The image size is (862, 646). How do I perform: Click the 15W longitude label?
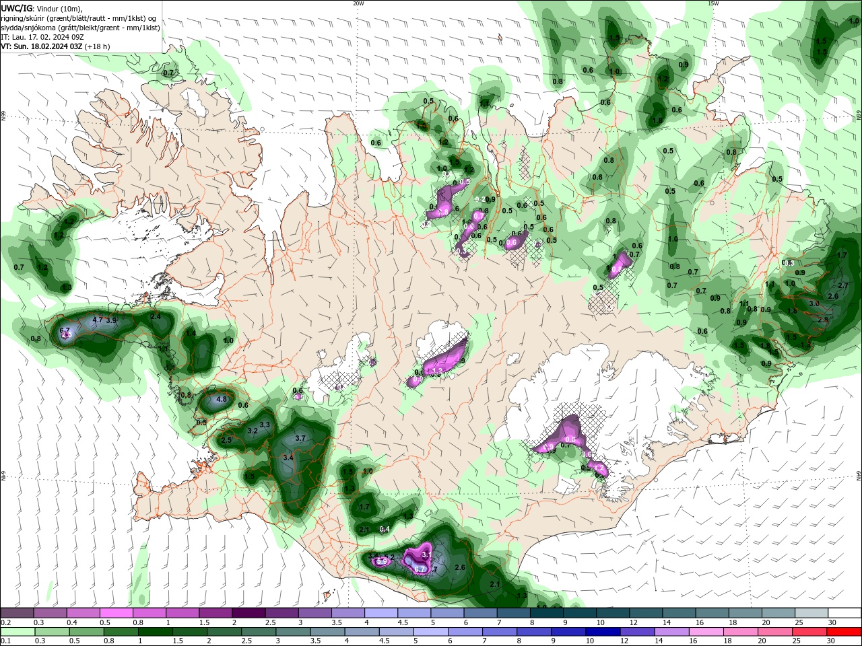[x=713, y=3]
